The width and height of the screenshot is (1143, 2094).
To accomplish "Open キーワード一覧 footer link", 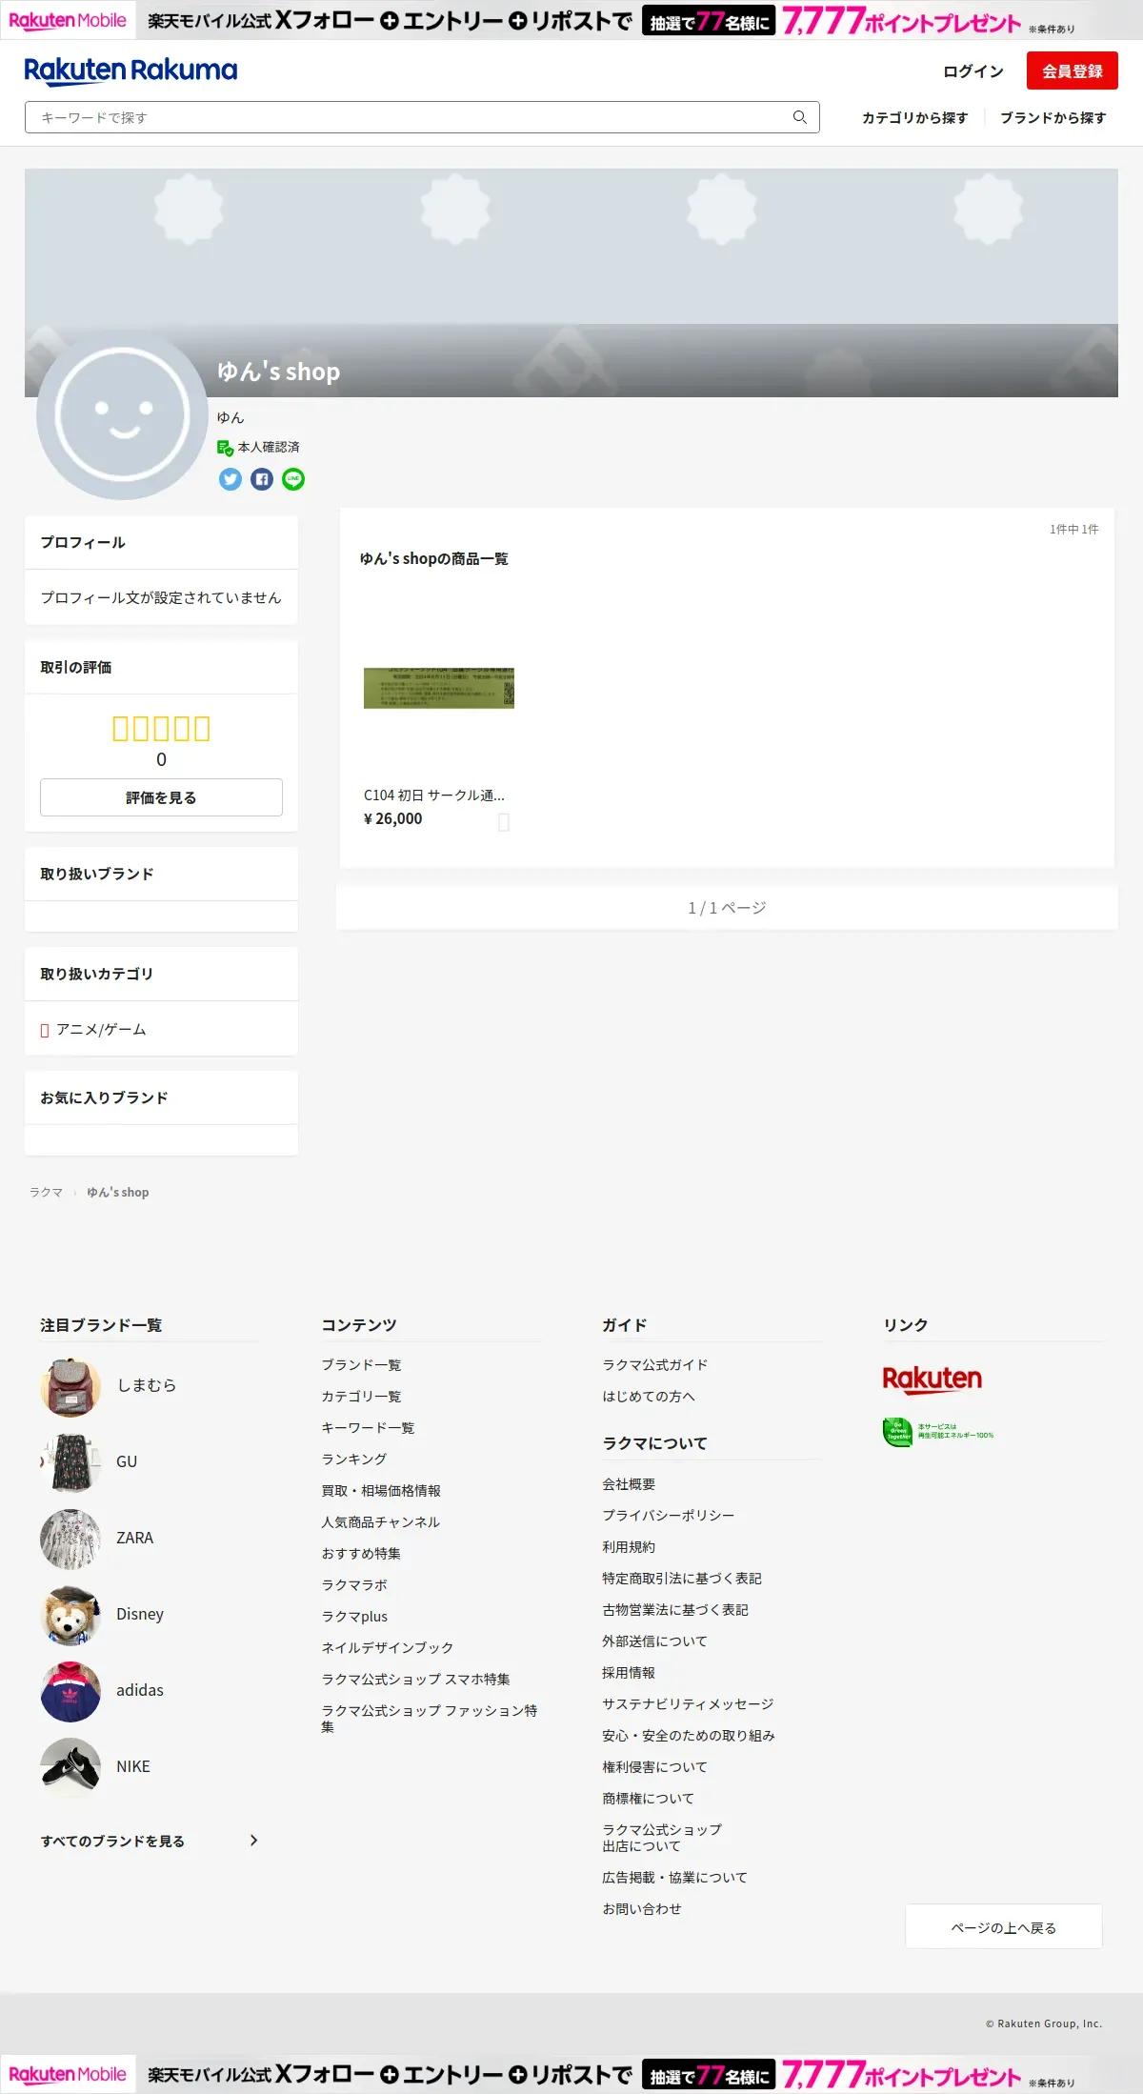I will tap(368, 1428).
